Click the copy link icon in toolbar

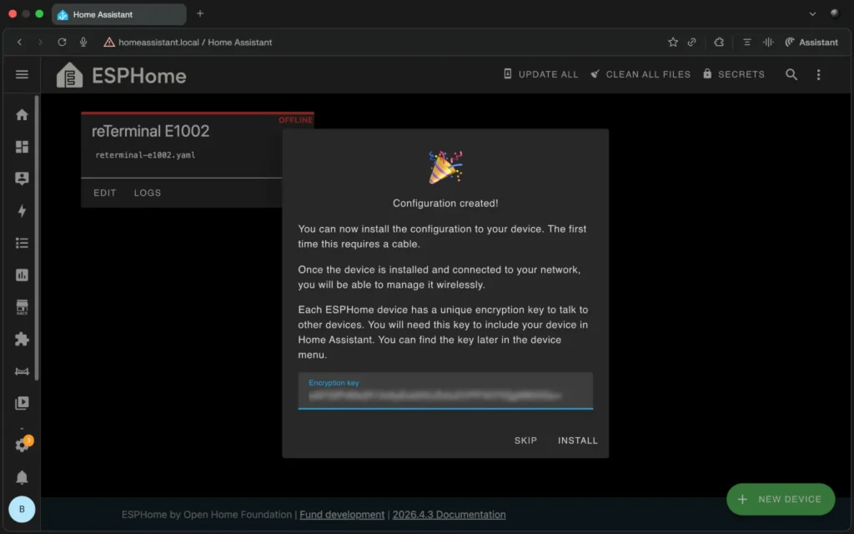(x=691, y=42)
